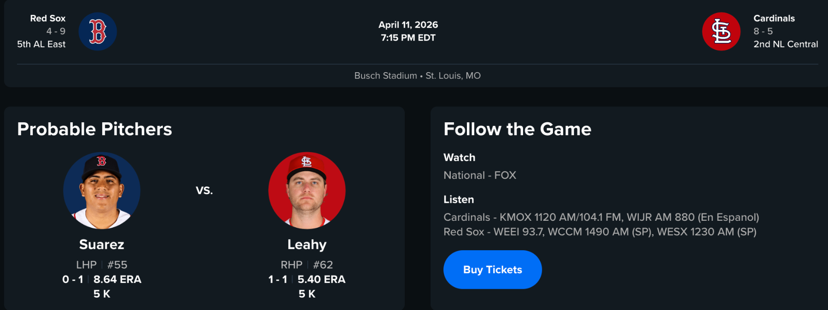This screenshot has height=310, width=828.
Task: Click the April 11, 2026 game date
Action: (408, 25)
